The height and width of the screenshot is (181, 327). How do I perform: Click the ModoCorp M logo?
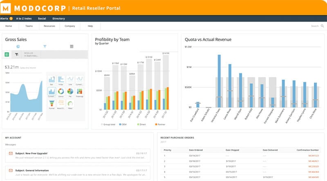coord(6,8)
